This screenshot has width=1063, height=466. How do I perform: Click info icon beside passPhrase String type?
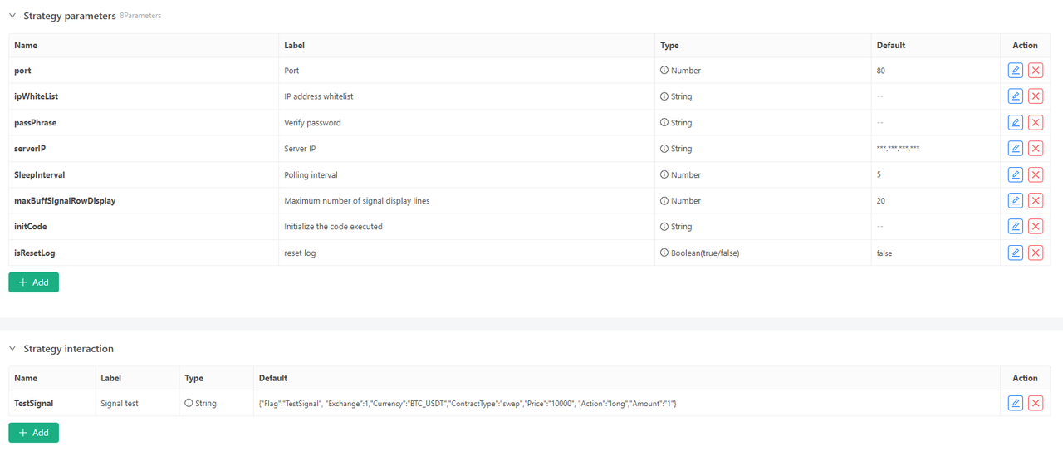(664, 122)
